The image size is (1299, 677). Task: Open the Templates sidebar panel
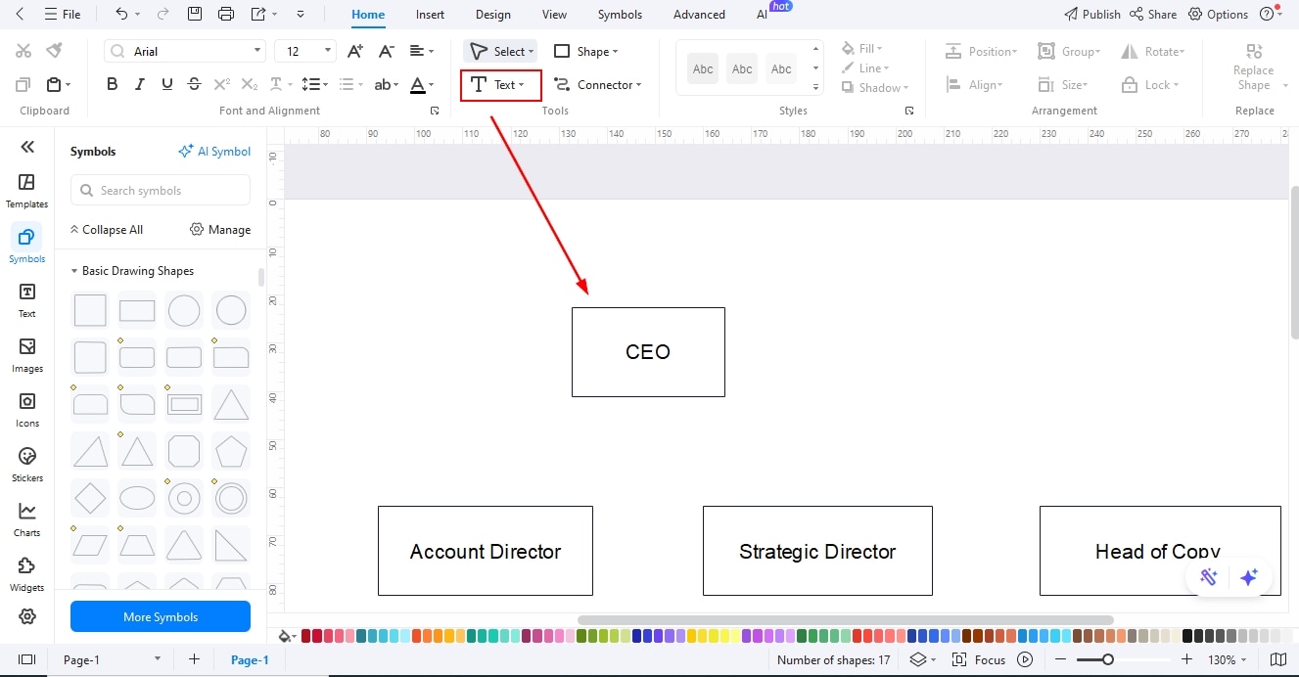(26, 188)
